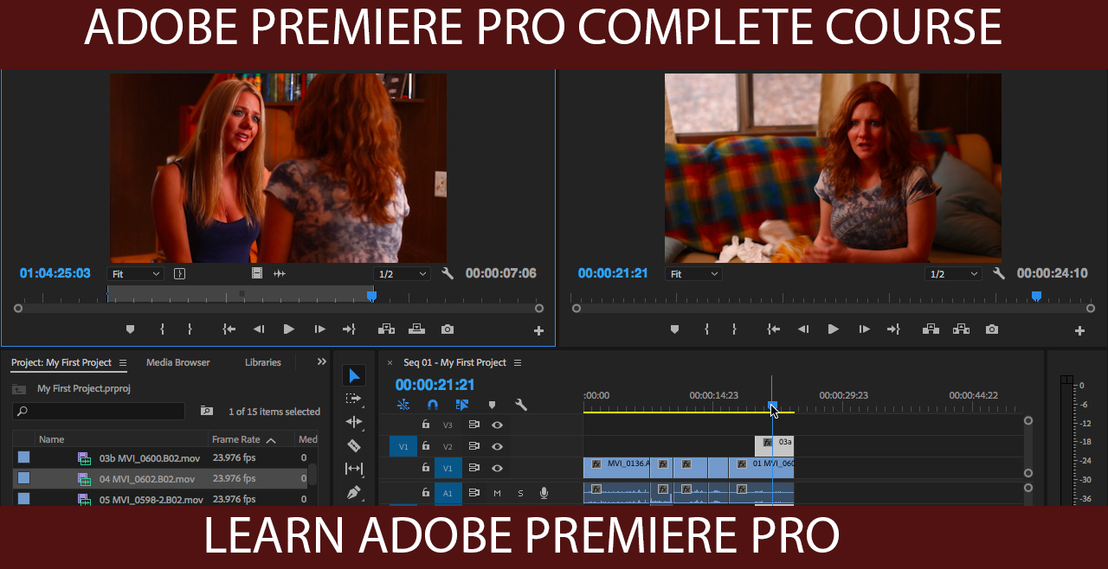1108x569 pixels.
Task: Toggle V1 track output eye
Action: (498, 468)
